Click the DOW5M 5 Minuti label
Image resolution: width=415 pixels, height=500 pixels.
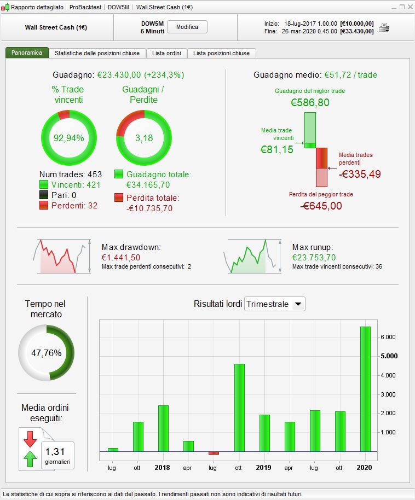[153, 27]
